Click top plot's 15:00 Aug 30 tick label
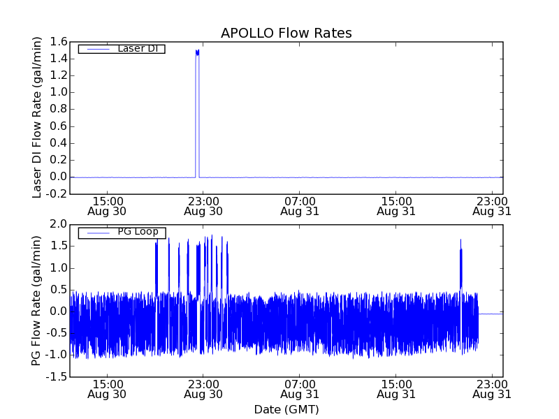 107,207
